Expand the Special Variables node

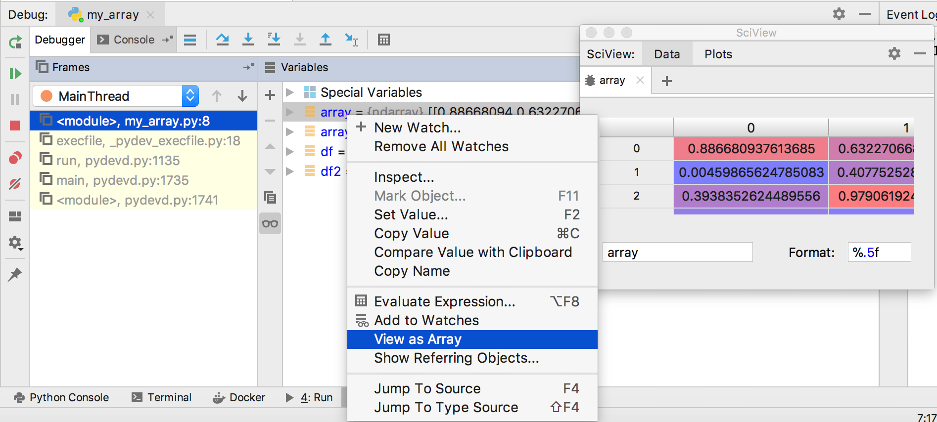pos(290,92)
